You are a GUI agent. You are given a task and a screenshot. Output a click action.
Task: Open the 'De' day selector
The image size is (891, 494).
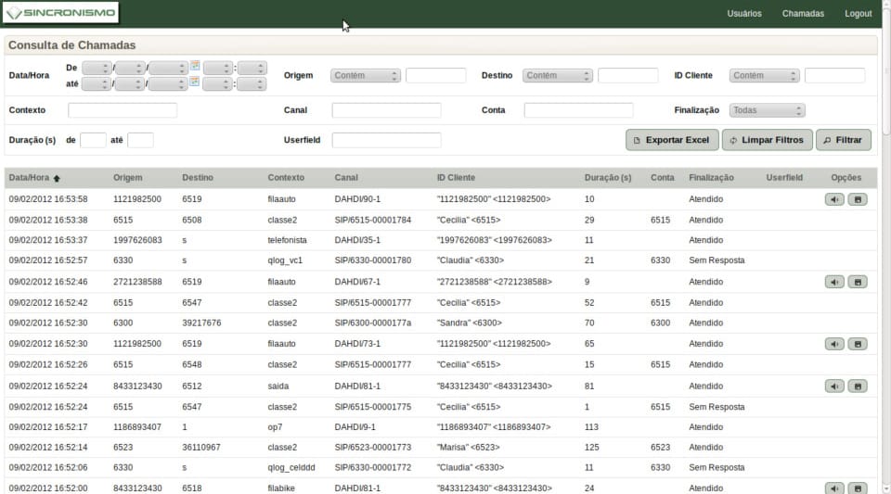point(97,68)
